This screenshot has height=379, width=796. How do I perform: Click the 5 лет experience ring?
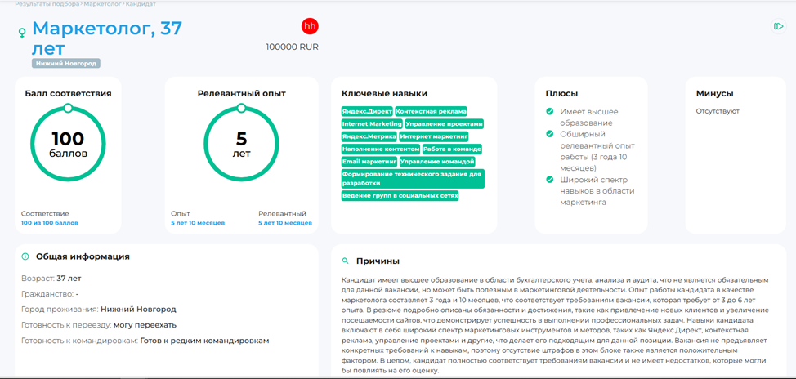coord(241,145)
